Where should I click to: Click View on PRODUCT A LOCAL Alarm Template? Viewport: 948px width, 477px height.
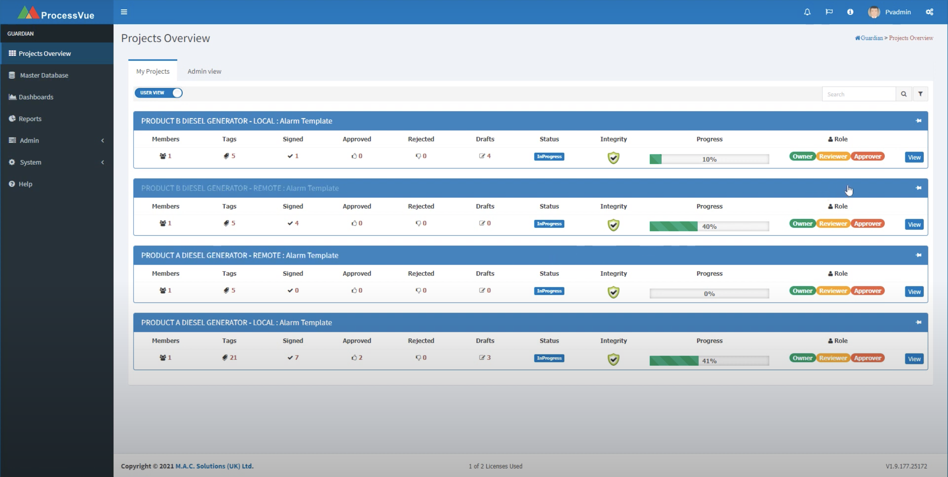point(914,358)
